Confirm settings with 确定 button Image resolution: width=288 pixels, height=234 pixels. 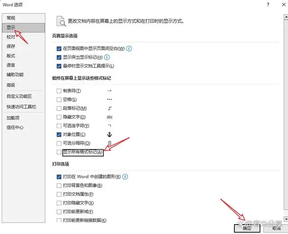point(247,228)
